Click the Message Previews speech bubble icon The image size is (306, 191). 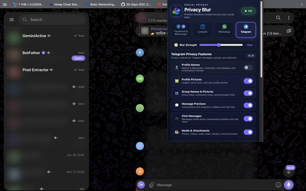point(177,105)
